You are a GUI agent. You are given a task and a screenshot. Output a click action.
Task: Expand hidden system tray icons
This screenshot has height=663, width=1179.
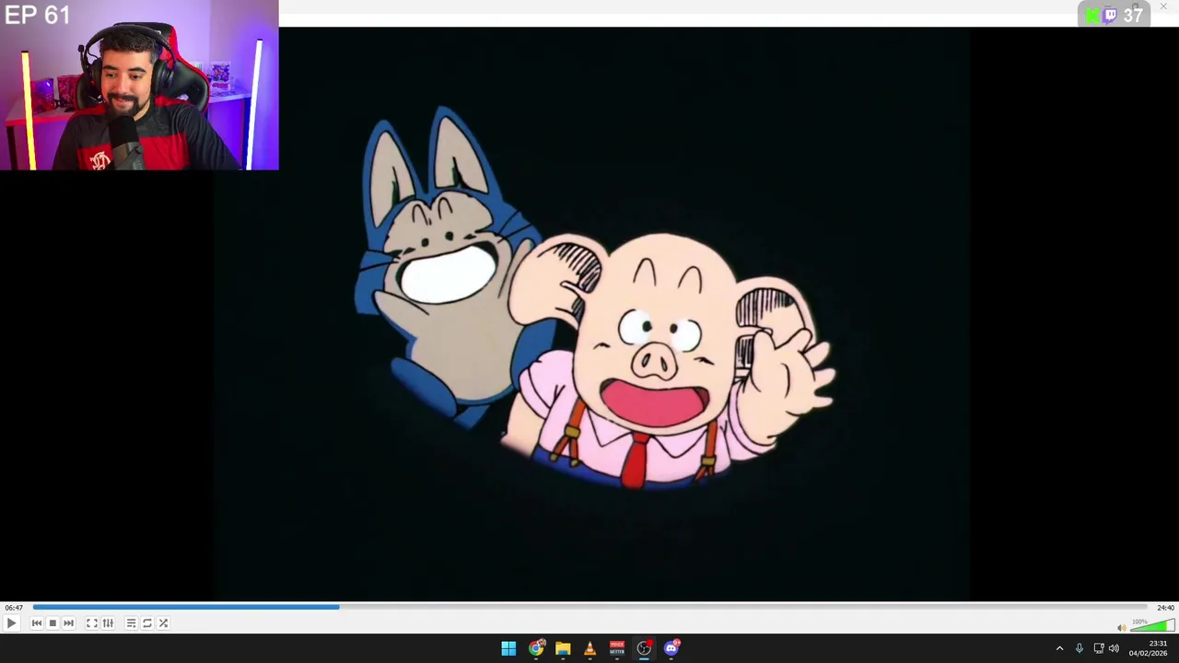[x=1059, y=648]
